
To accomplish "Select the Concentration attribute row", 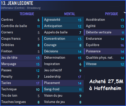I will 63,39.
